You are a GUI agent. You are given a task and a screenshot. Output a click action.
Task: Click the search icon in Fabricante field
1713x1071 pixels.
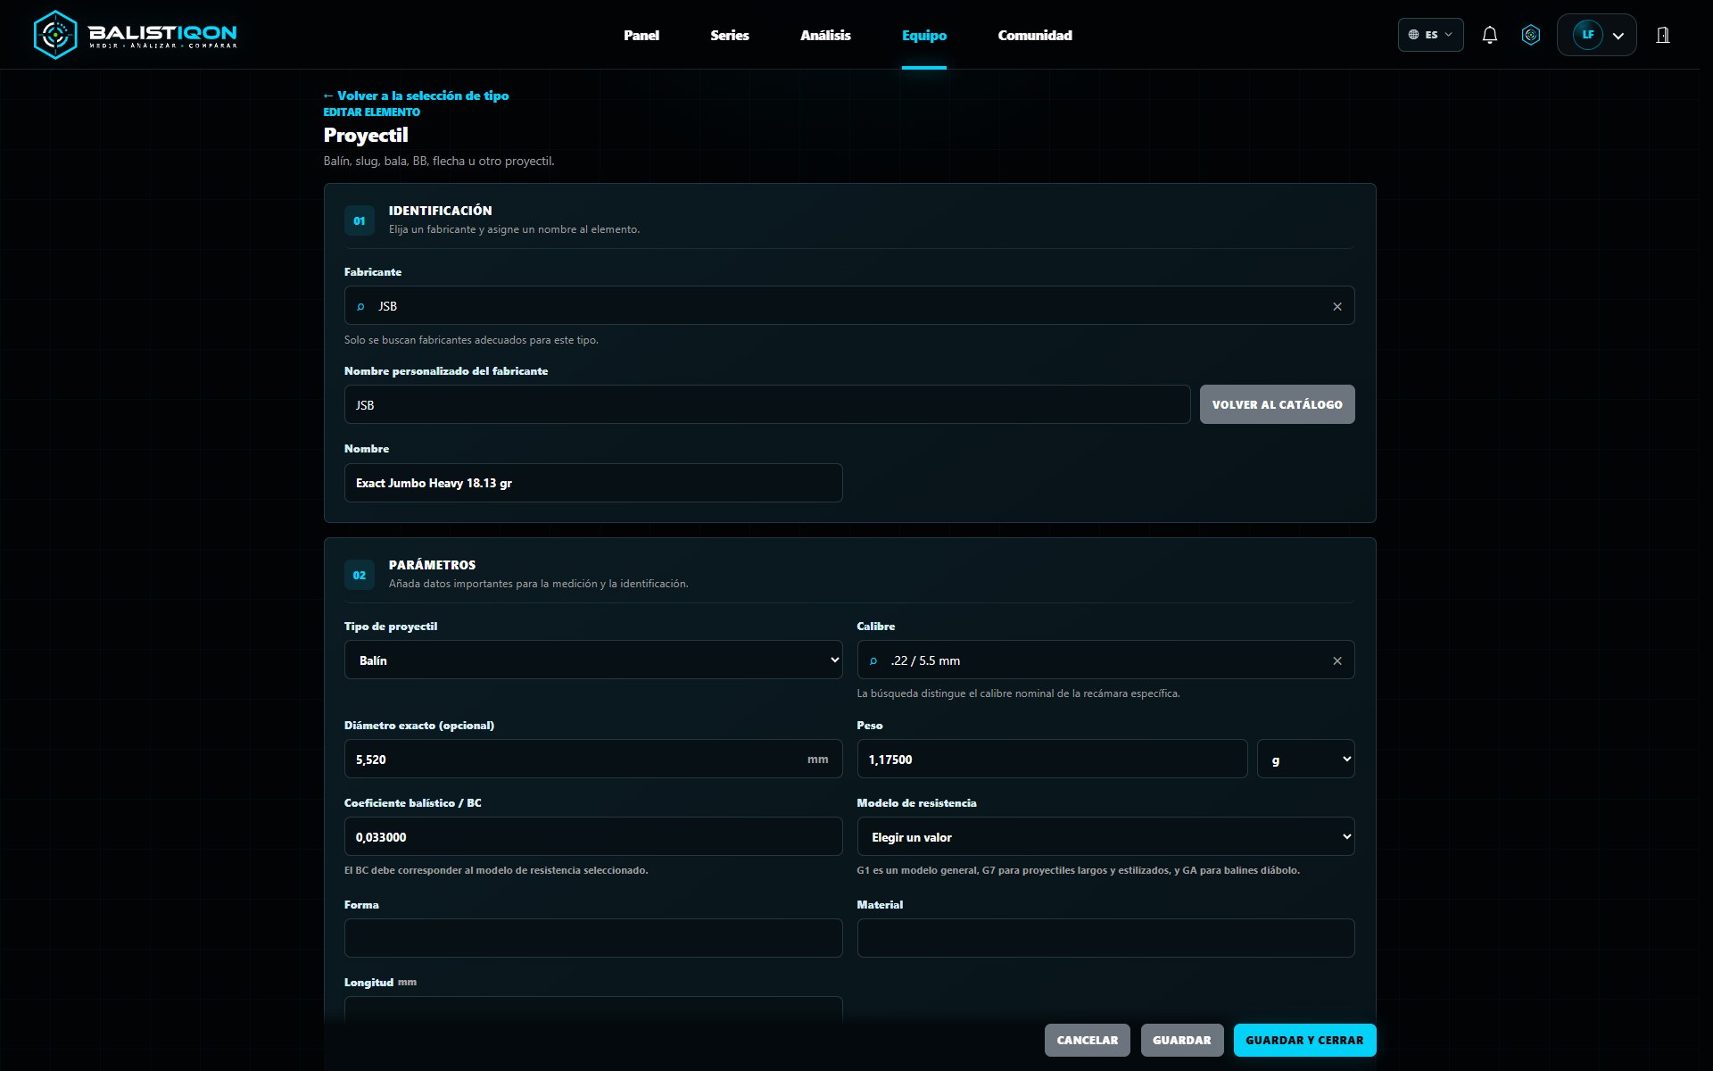(x=360, y=306)
